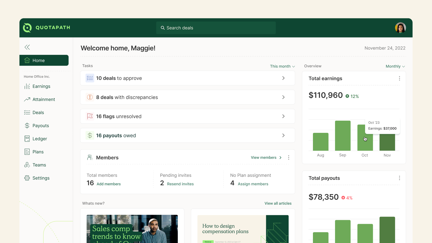This screenshot has height=243, width=432.
Task: Open the 'This month' tasks filter
Action: (x=282, y=66)
